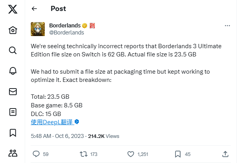Reply to the Borderlands post
Screen dimensions: 241x163
point(36,154)
